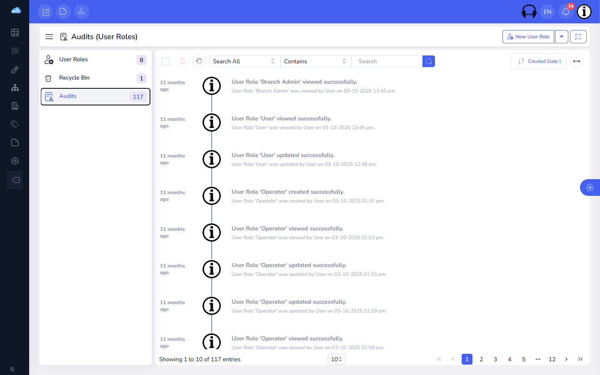Go to page 2 of entries
600x375 pixels.
coord(481,359)
